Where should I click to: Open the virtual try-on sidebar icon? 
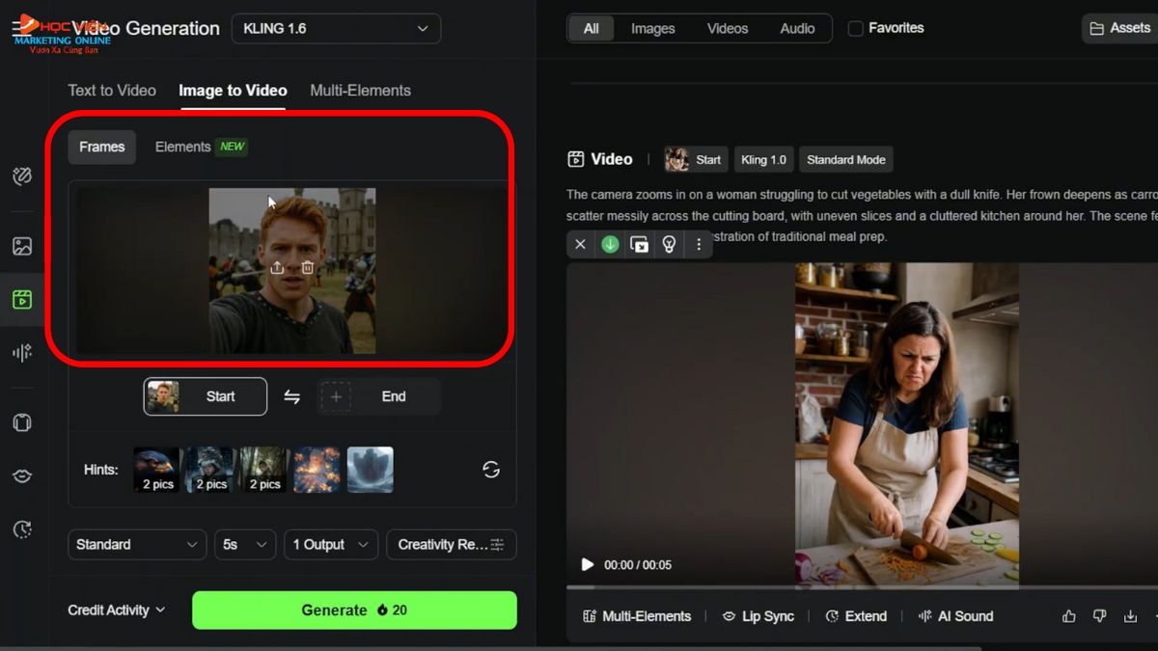pos(22,422)
